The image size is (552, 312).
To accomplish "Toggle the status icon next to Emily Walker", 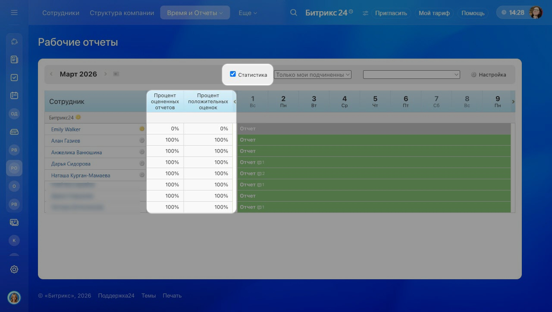I will coord(142,129).
